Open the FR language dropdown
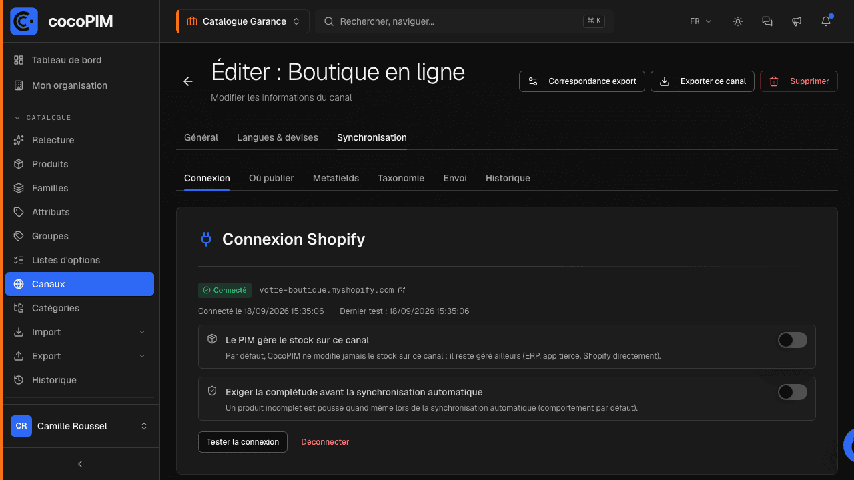 coord(701,21)
